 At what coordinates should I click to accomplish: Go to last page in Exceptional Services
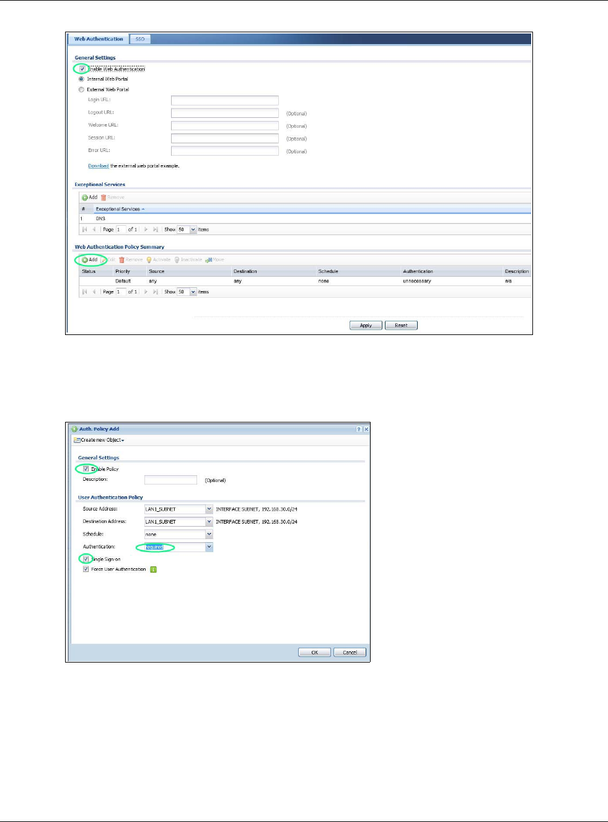click(x=156, y=230)
